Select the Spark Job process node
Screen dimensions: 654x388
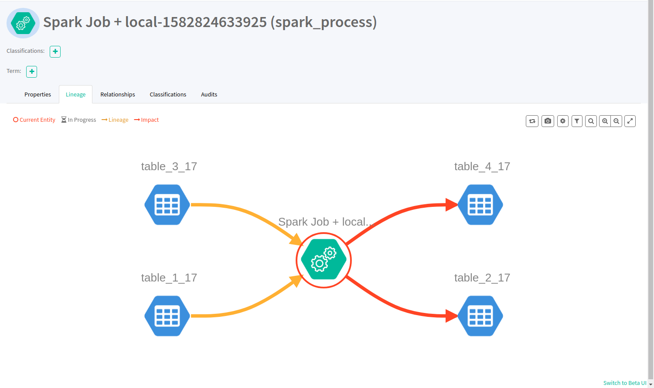(x=324, y=260)
